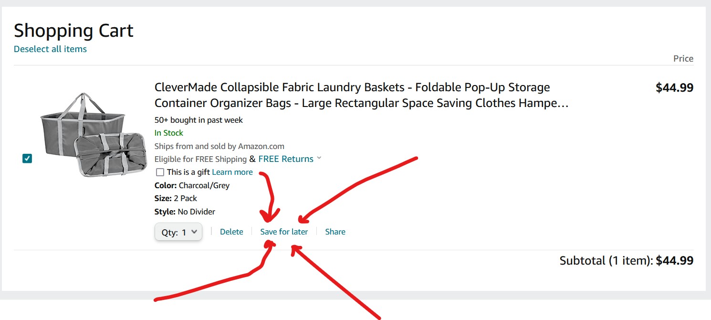Click the "Color: Charcoal/Grey" label
This screenshot has width=711, height=320.
192,185
